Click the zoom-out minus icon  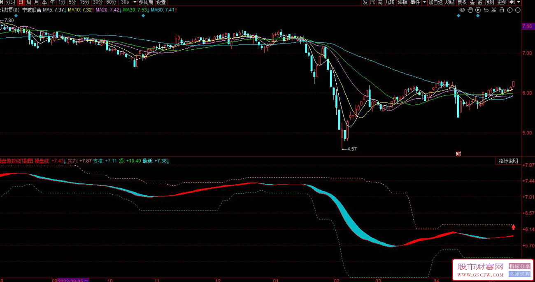(x=518, y=10)
